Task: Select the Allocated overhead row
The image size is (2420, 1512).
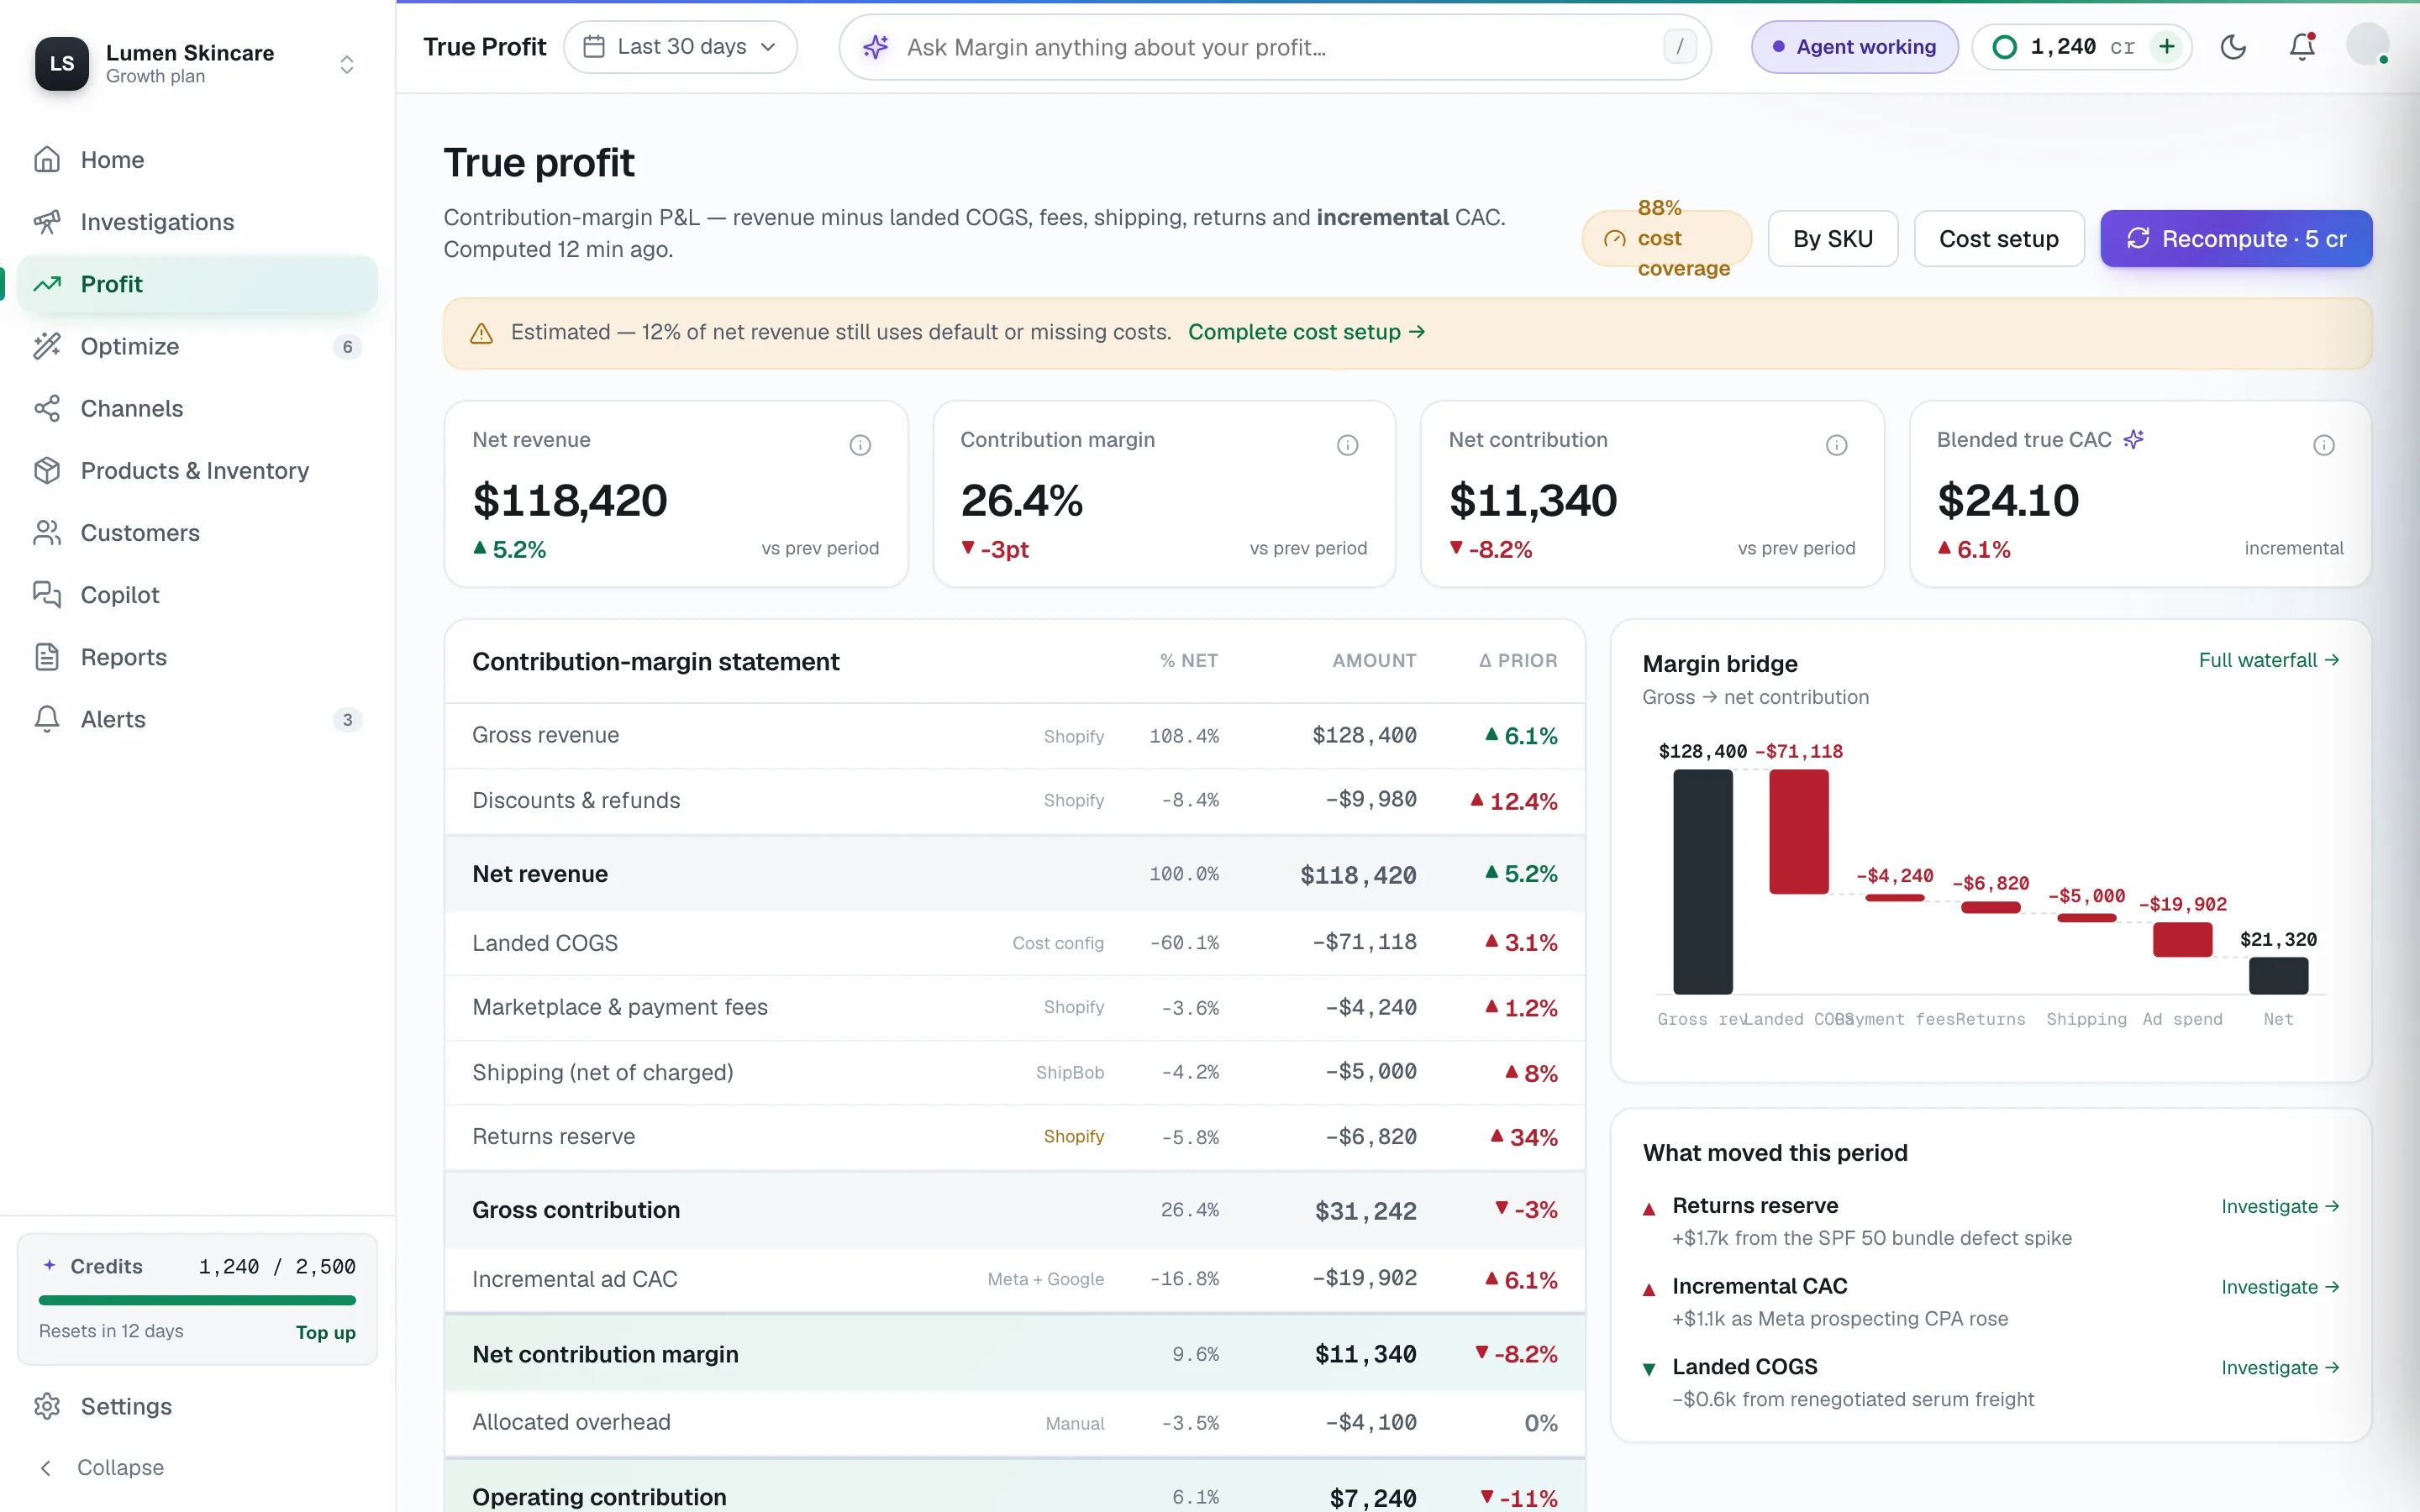Action: [x=1014, y=1422]
